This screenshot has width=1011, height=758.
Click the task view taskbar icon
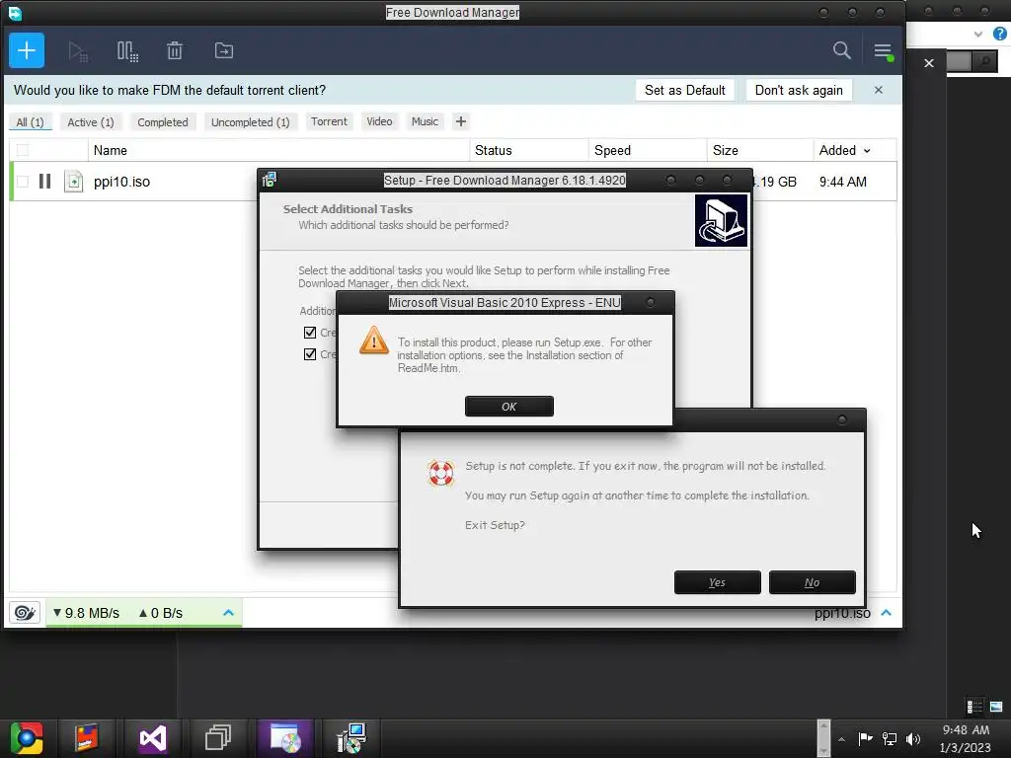click(218, 737)
